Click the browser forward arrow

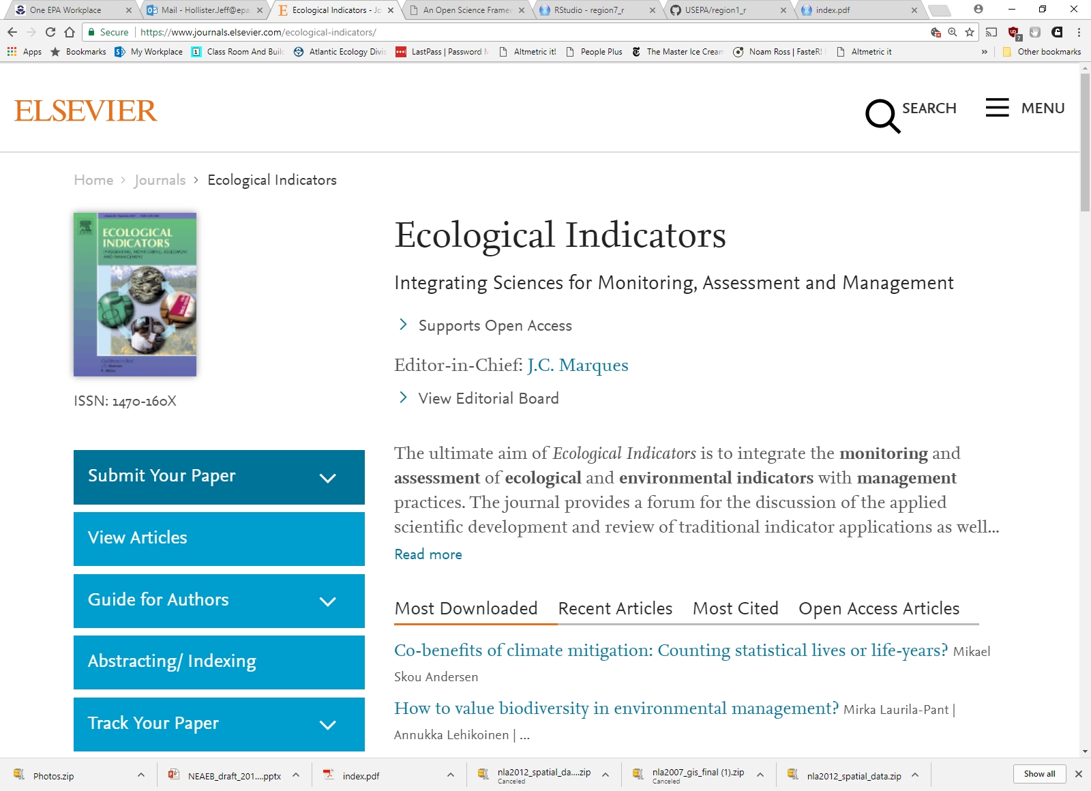(x=31, y=32)
